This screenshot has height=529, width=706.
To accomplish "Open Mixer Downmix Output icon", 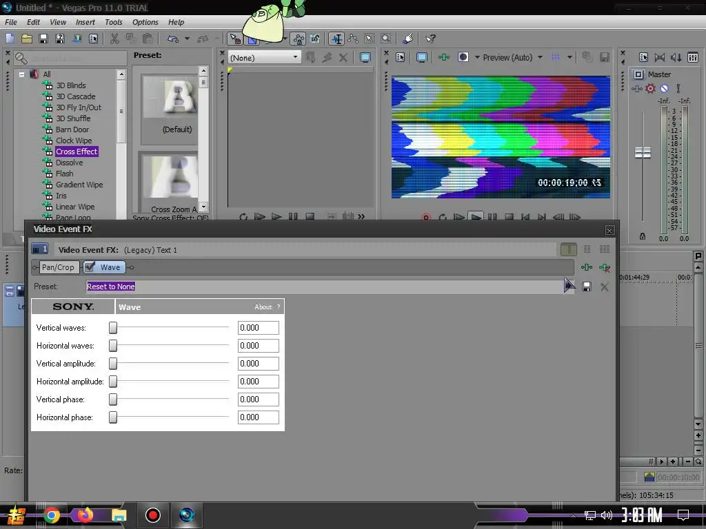I will 660,57.
